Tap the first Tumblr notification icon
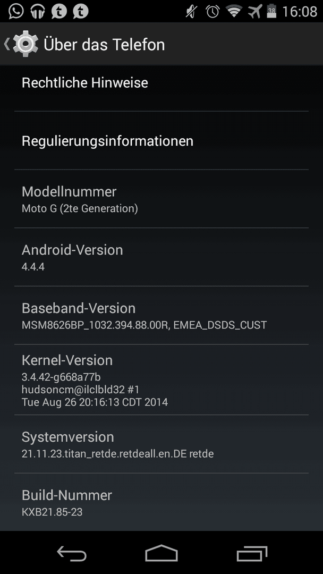The width and height of the screenshot is (323, 574). [59, 11]
